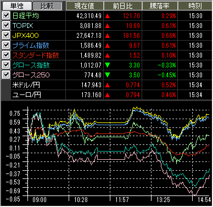Toggle the TOPIX checkbox
213x207 pixels.
coord(6,25)
